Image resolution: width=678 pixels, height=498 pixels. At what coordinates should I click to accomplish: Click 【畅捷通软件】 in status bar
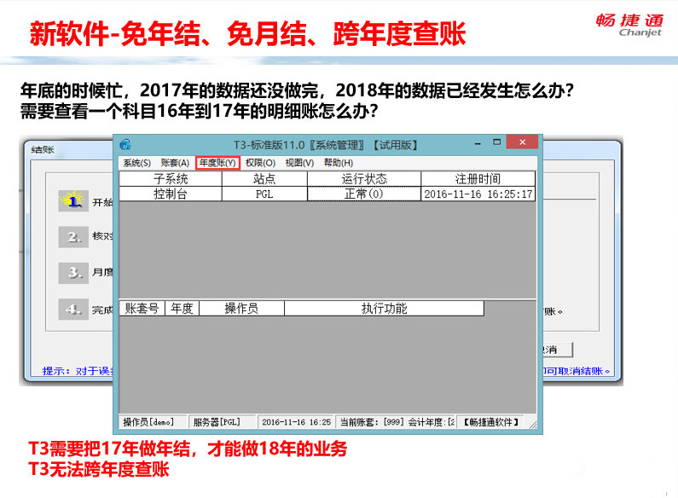coord(491,422)
